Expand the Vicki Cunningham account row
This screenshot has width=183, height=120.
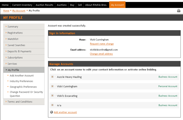pyautogui.click(x=53, y=86)
